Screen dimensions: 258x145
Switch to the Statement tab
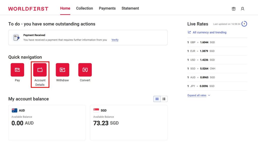click(130, 8)
